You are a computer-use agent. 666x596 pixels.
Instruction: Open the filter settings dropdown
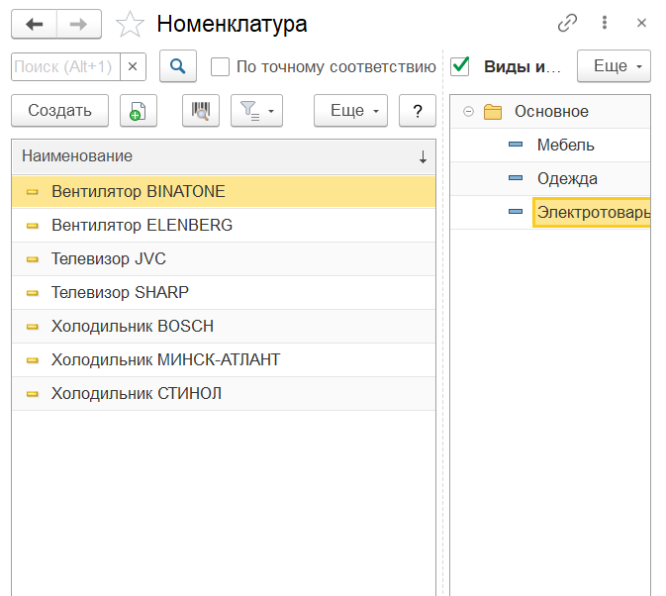click(x=256, y=111)
